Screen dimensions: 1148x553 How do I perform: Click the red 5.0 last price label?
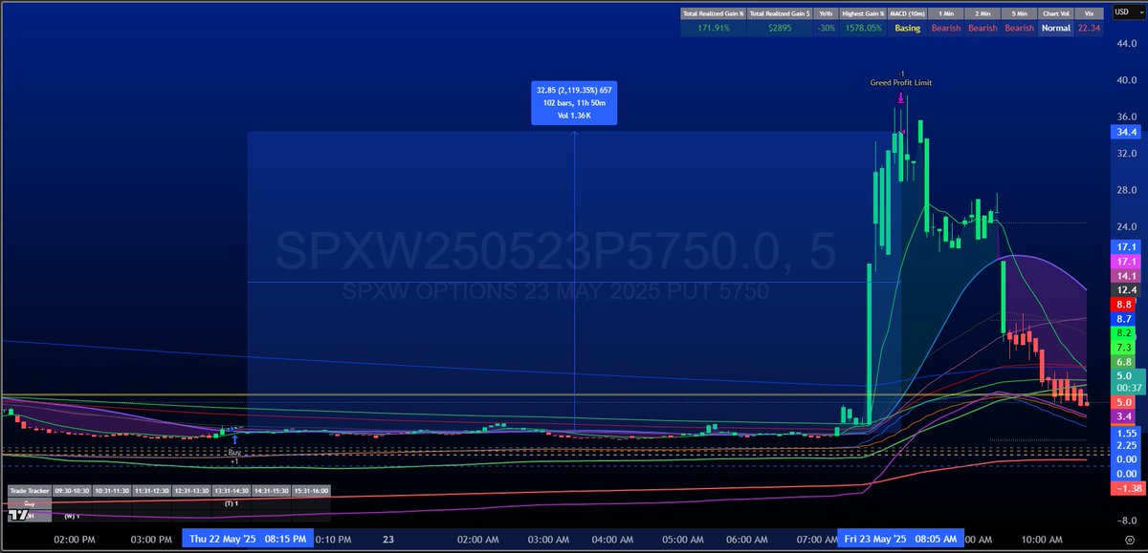pos(1125,402)
